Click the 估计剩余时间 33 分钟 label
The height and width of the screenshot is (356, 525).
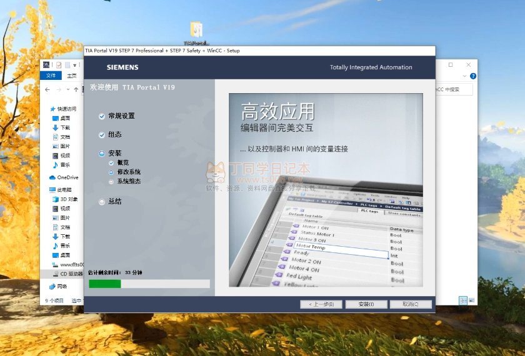[x=115, y=273]
